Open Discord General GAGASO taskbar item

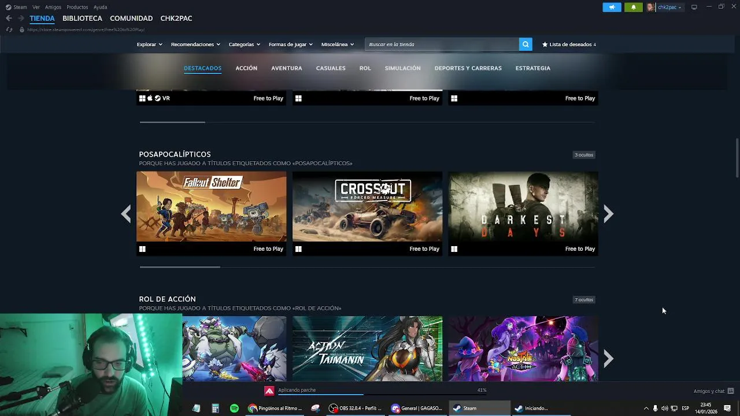(417, 408)
